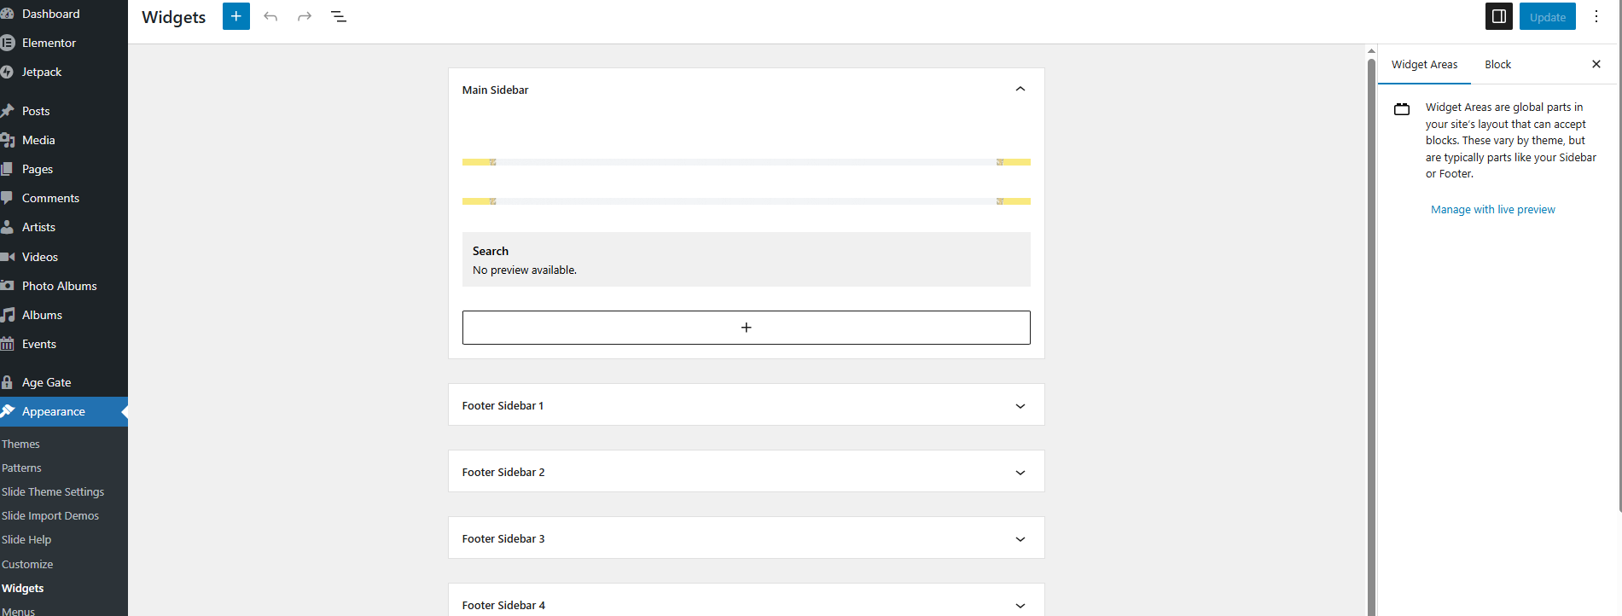Image resolution: width=1622 pixels, height=616 pixels.
Task: Expand Footer Sidebar 1
Action: point(746,405)
